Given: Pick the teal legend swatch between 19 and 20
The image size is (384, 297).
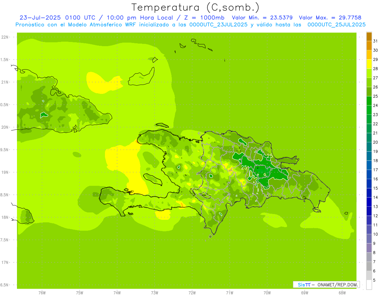Looking at the screenshot, I should click(x=369, y=147).
